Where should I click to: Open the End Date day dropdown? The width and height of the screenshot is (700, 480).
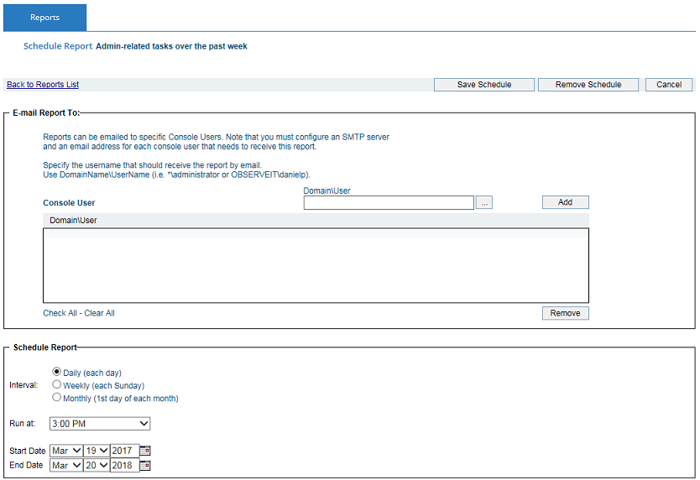(97, 465)
